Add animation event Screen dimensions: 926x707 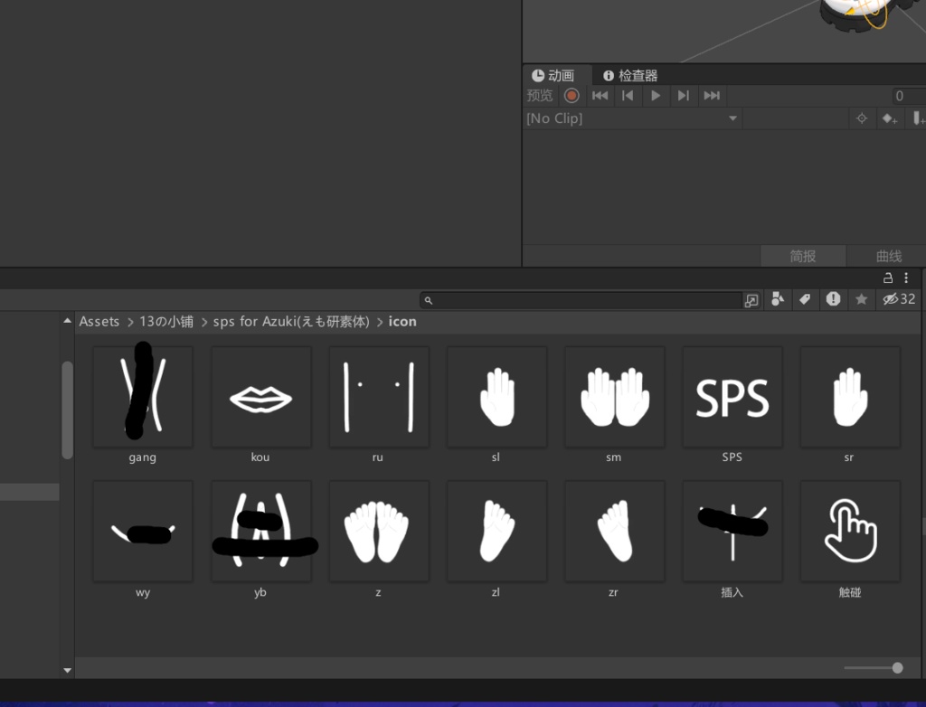coord(919,118)
